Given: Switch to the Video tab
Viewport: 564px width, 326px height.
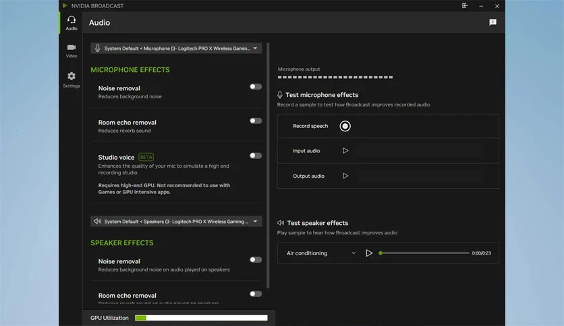Looking at the screenshot, I should [x=72, y=51].
